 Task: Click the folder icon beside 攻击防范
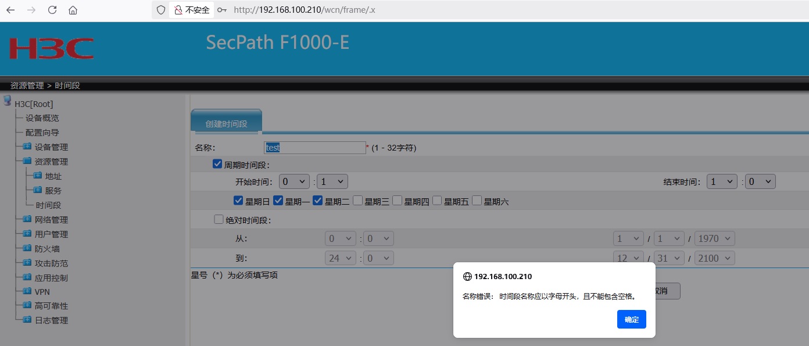click(x=27, y=263)
